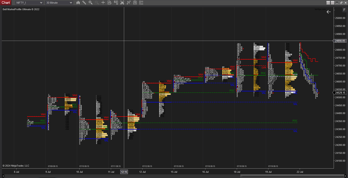Click the 07/18 09:15 session label
The image size is (348, 178).
[x=242, y=166]
